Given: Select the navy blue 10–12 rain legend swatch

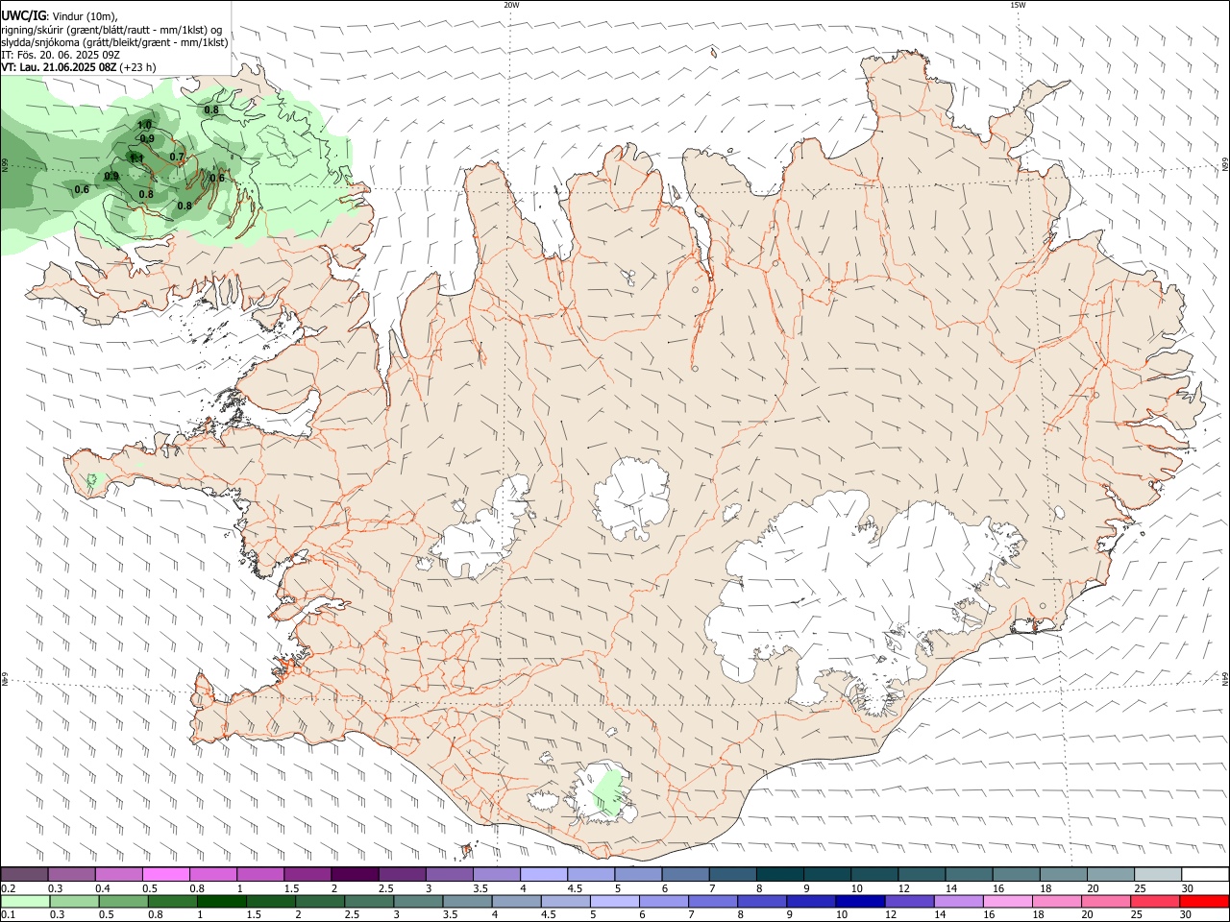Looking at the screenshot, I should tap(860, 901).
